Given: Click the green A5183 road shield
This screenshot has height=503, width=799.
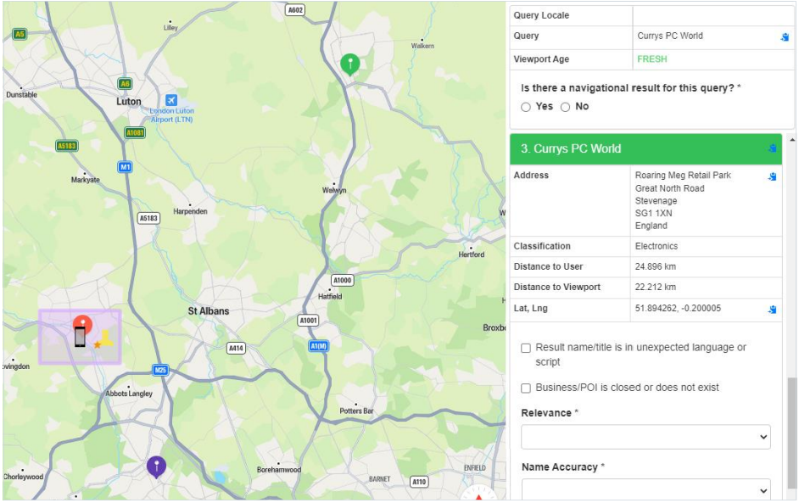Looking at the screenshot, I should pos(67,146).
